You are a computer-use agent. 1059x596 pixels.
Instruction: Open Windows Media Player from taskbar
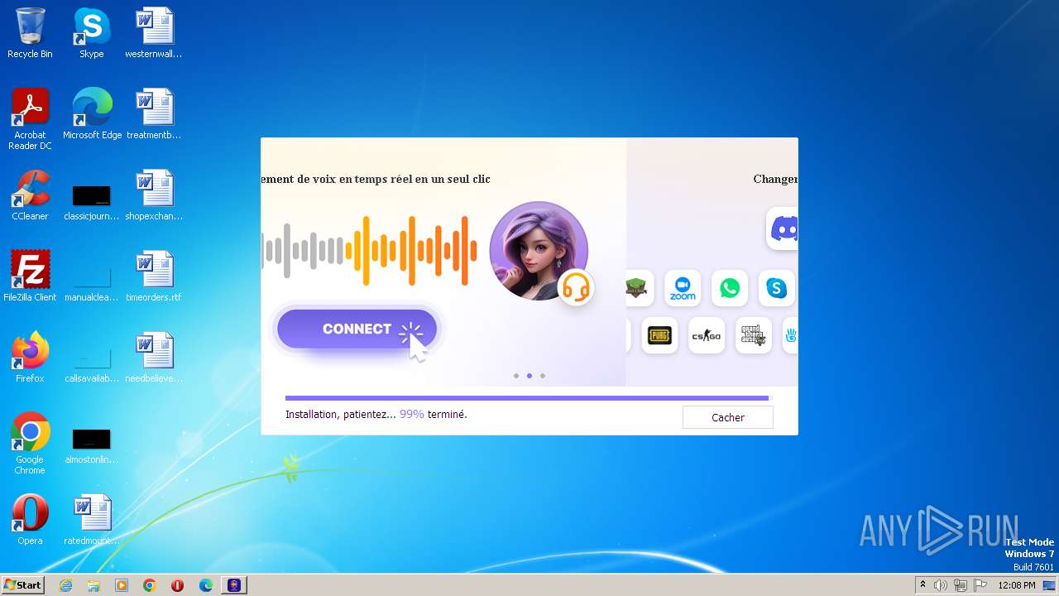point(122,585)
